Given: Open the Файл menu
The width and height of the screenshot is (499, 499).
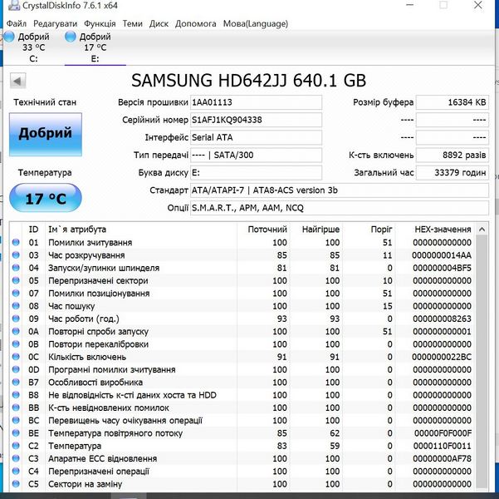Looking at the screenshot, I should pyautogui.click(x=16, y=23).
